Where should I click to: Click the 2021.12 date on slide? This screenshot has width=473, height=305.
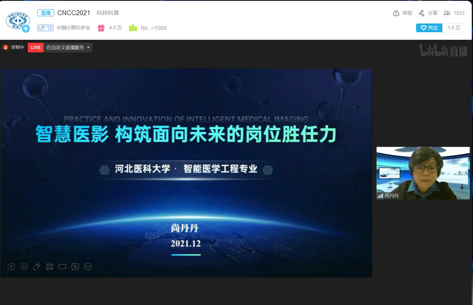(x=186, y=243)
